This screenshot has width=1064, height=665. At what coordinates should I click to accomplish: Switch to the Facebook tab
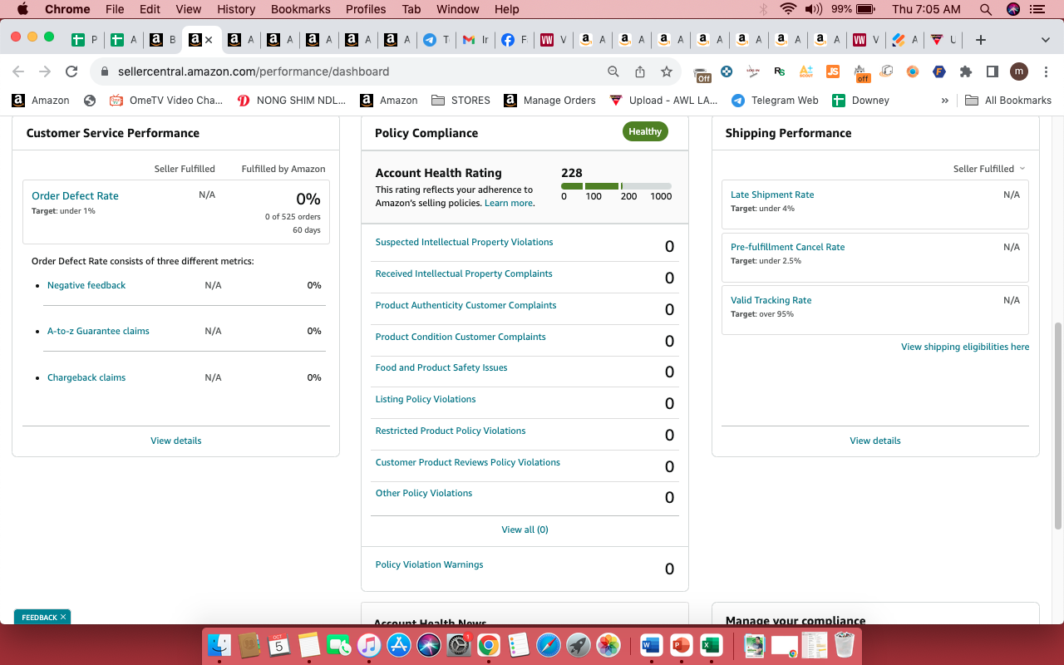pyautogui.click(x=515, y=40)
